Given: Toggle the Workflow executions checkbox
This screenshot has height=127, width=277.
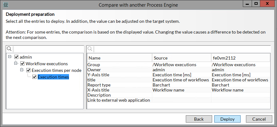Looking at the screenshot, I should [22, 64].
